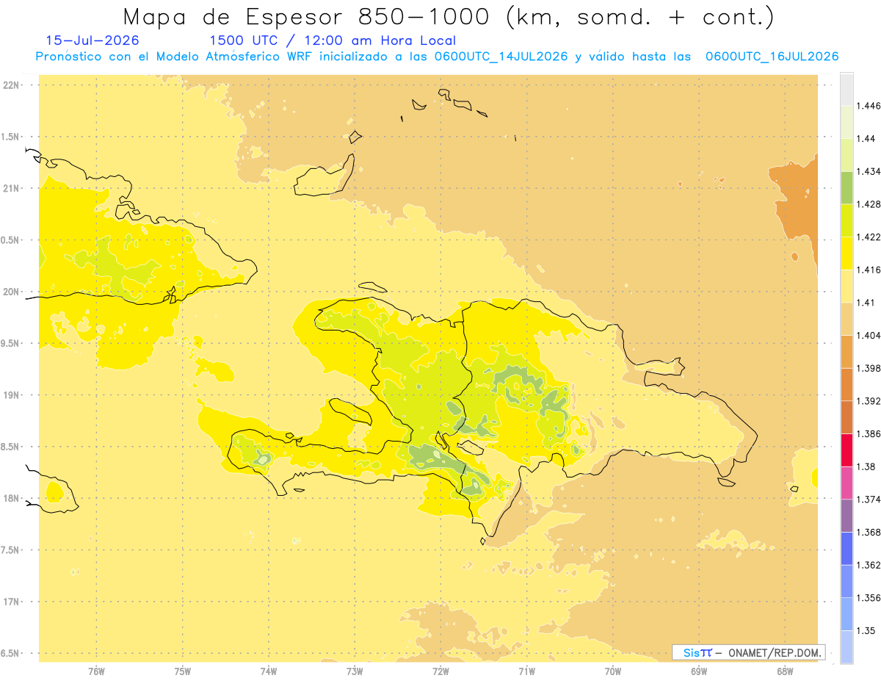This screenshot has height=681, width=881.
Task: Click the longitude label 75W
Action: 182,671
